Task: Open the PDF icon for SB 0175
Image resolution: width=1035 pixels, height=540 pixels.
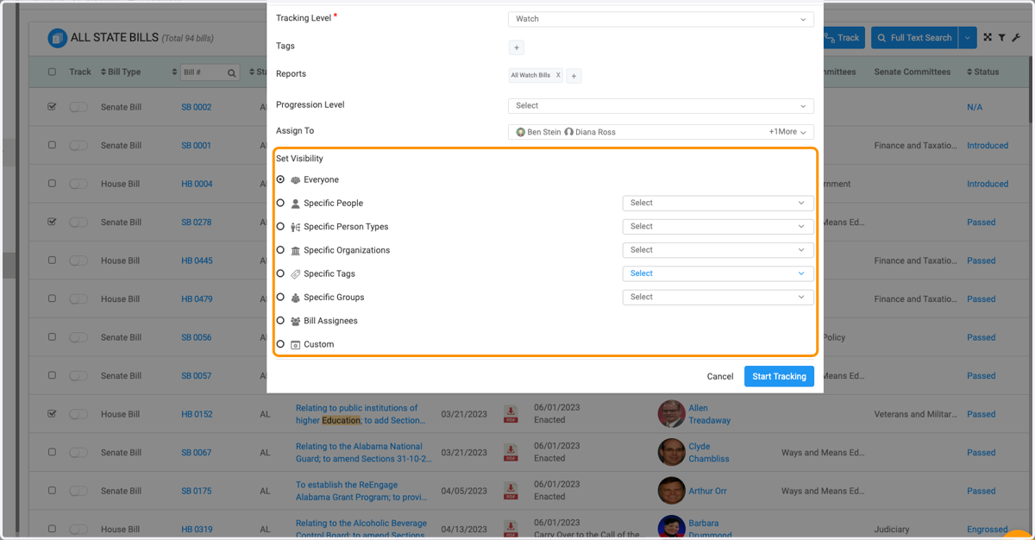Action: coord(511,491)
